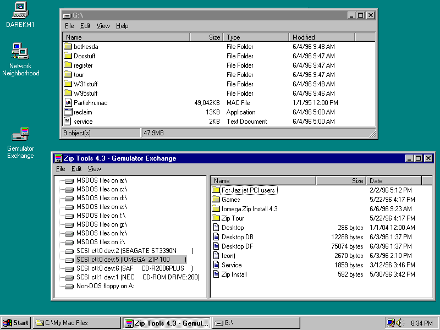Sort G:\ window by Name column header
440x330 pixels.
[127, 37]
